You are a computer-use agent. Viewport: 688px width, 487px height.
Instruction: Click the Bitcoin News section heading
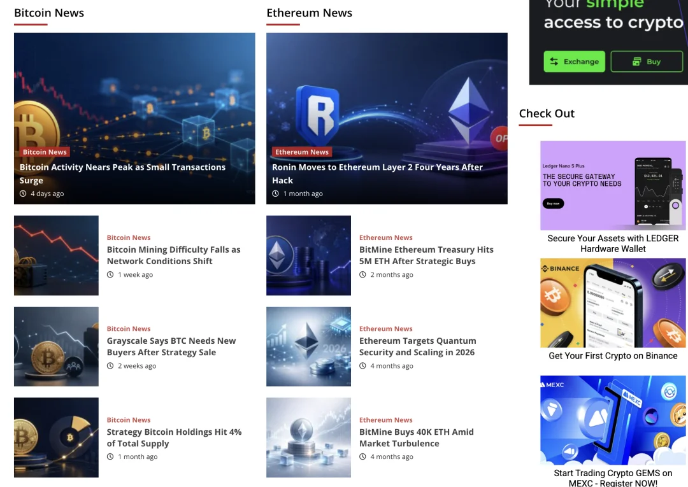pyautogui.click(x=49, y=13)
